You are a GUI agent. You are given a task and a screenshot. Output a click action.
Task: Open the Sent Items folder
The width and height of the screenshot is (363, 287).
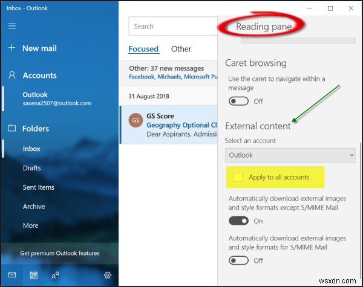[39, 187]
